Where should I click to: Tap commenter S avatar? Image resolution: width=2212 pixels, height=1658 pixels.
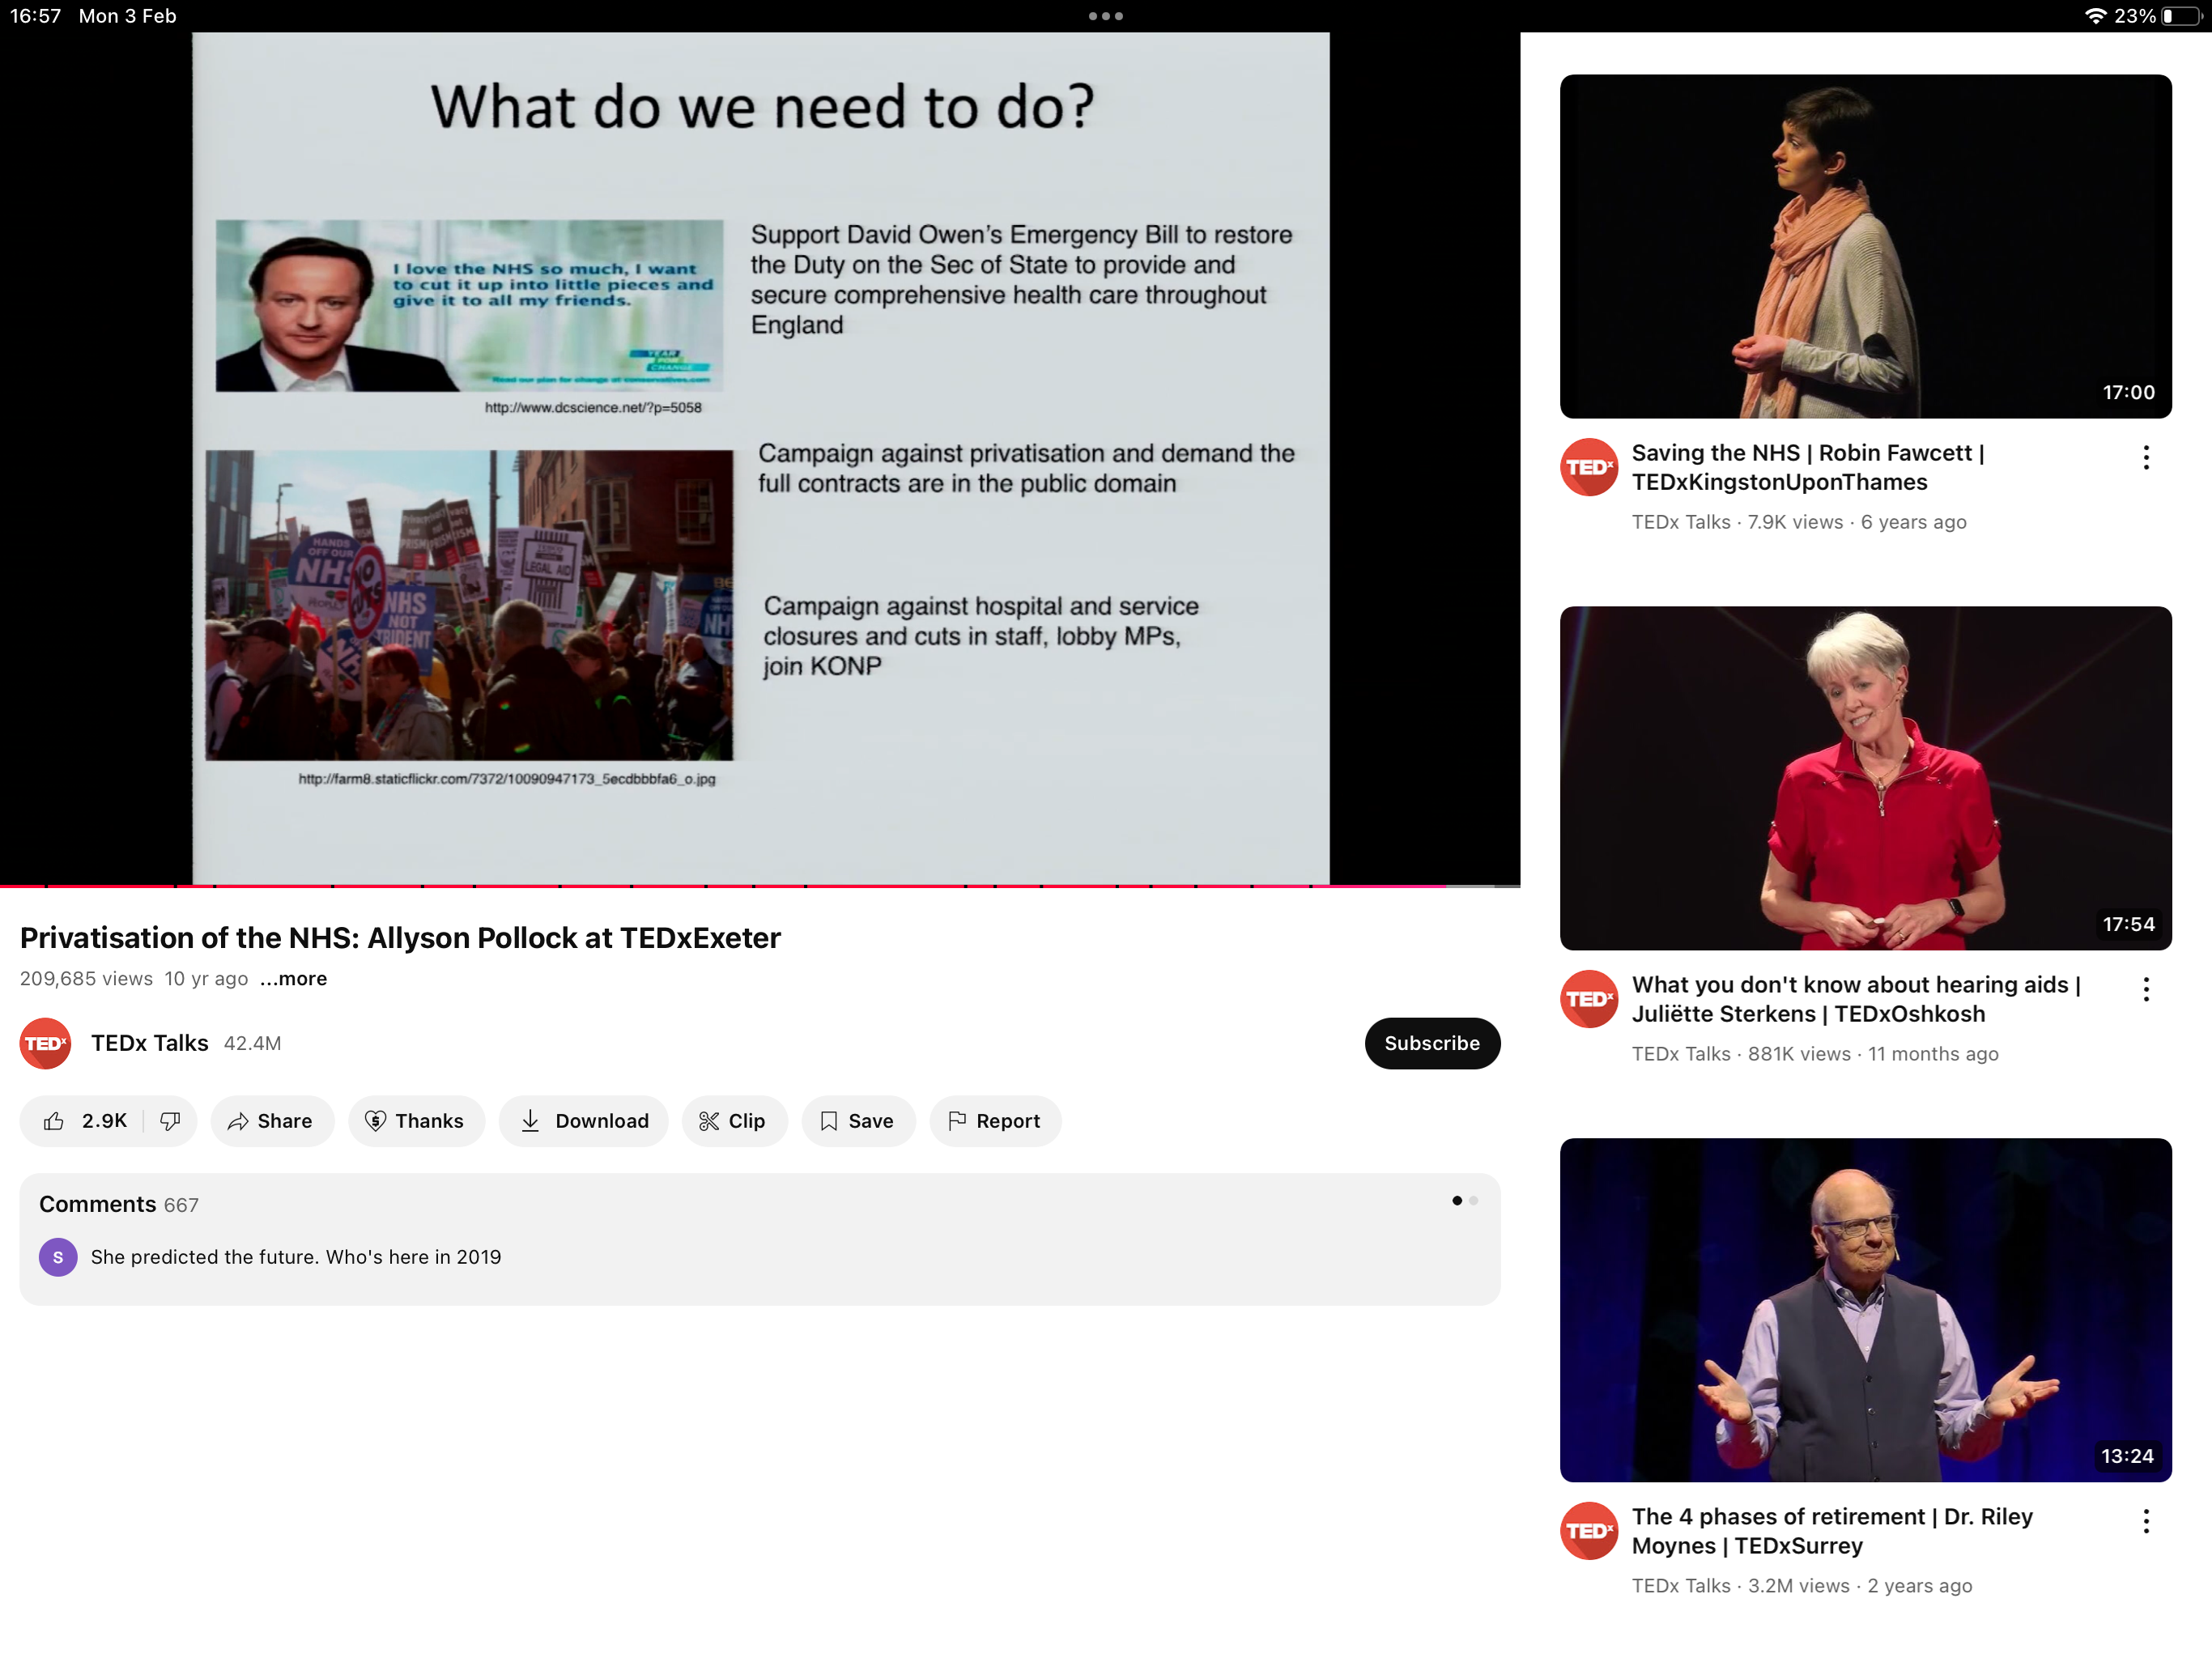click(x=58, y=1257)
